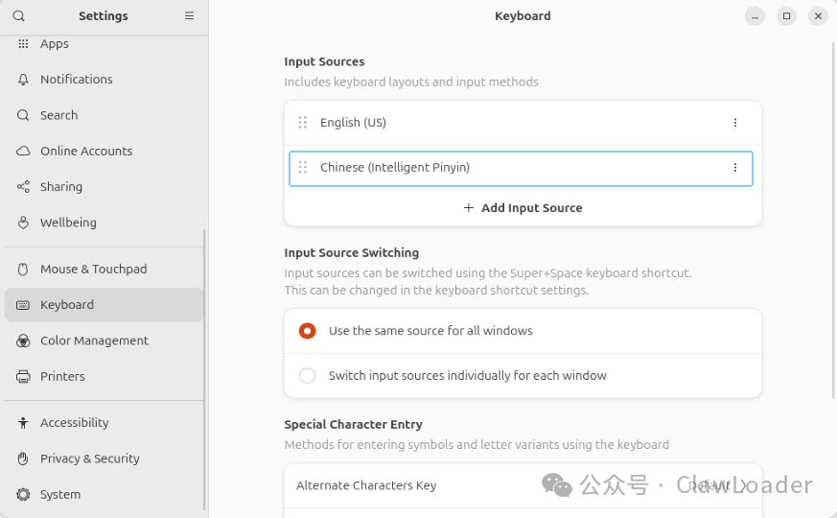Click the Accessibility figure icon
This screenshot has width=837, height=518.
pyautogui.click(x=23, y=423)
